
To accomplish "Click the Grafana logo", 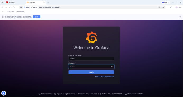I will (x=91, y=37).
